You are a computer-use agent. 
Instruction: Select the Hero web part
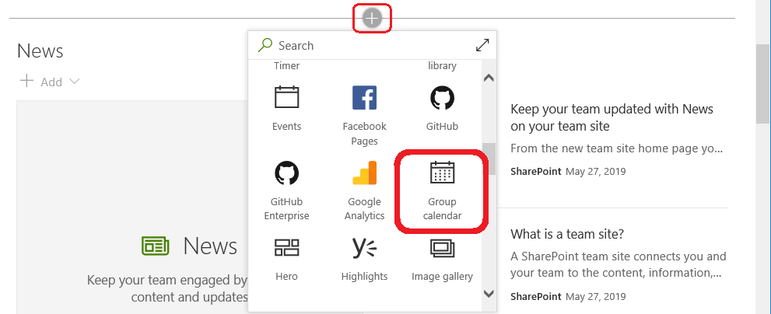click(x=286, y=260)
